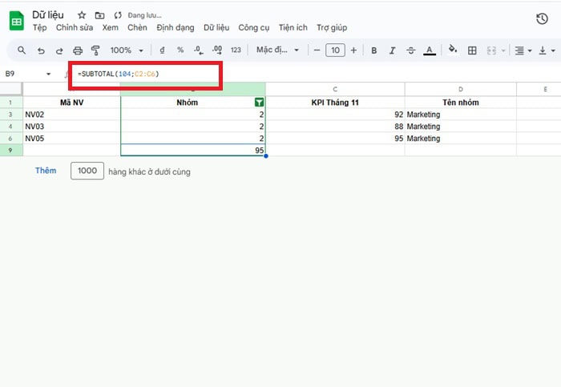The width and height of the screenshot is (561, 387).
Task: Print the spreadsheet
Action: 77,50
